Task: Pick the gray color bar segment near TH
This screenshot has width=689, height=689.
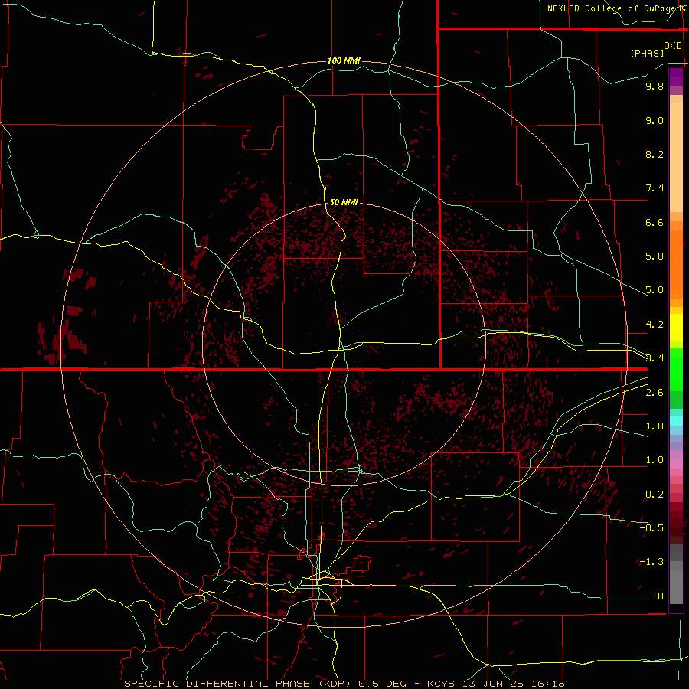Action: click(x=676, y=586)
